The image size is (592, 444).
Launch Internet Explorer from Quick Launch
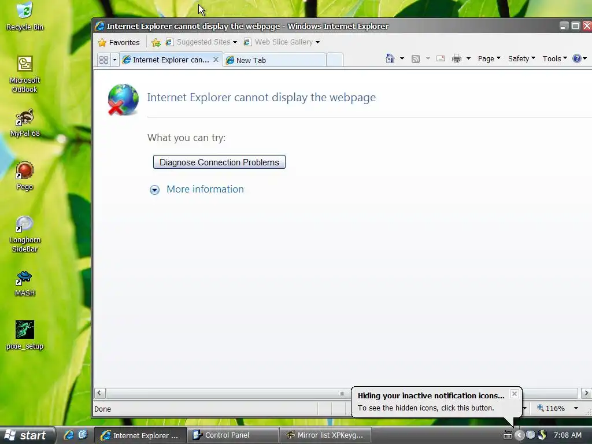coord(69,435)
